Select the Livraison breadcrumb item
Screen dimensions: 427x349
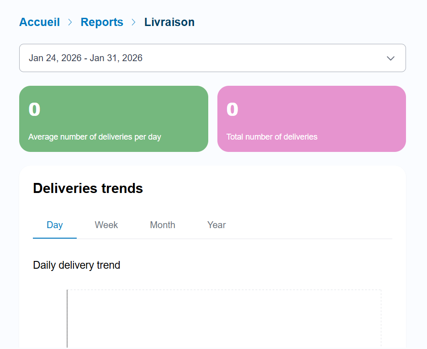[169, 22]
